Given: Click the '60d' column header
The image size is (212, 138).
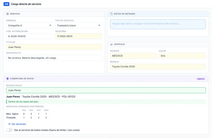Looking at the screenshot, I should (x=31, y=110).
